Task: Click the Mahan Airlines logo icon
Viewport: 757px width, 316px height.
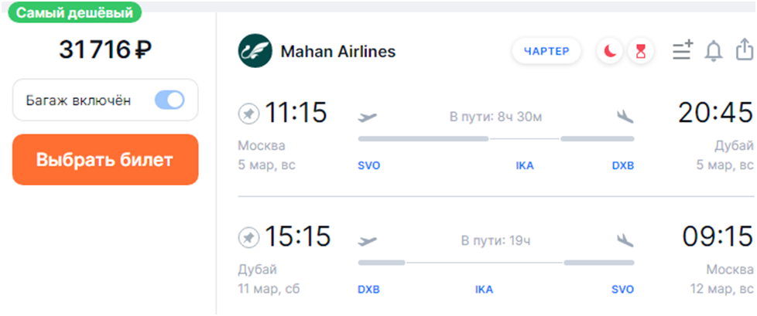Action: tap(255, 52)
